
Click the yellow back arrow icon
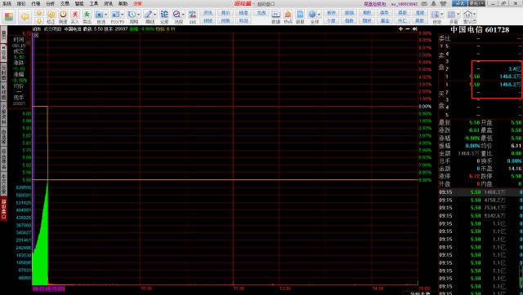(x=25, y=16)
